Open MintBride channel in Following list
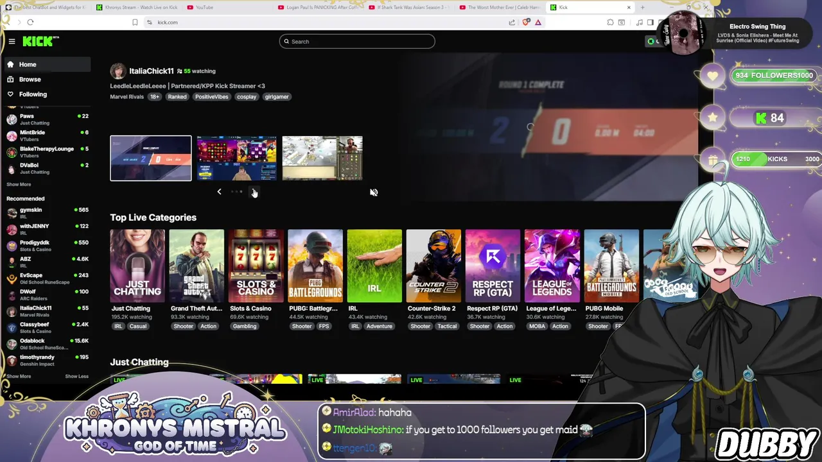This screenshot has width=822, height=462. (x=48, y=135)
